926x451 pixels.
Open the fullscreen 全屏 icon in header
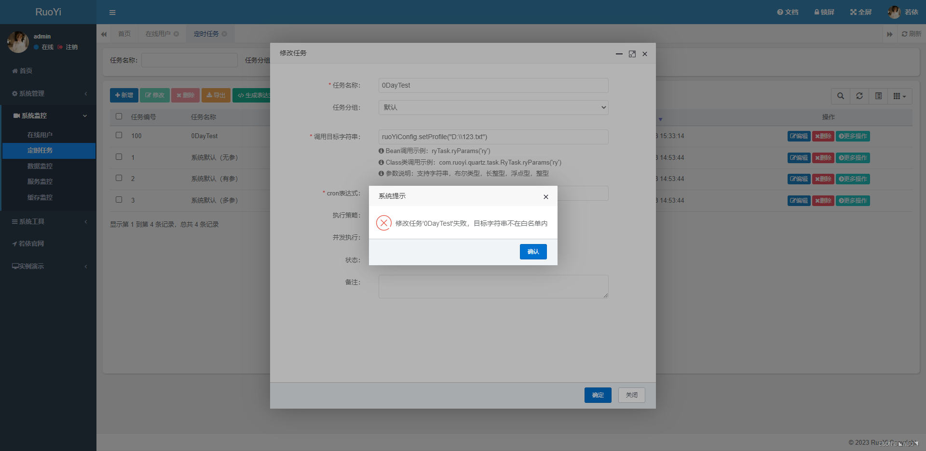click(x=860, y=12)
